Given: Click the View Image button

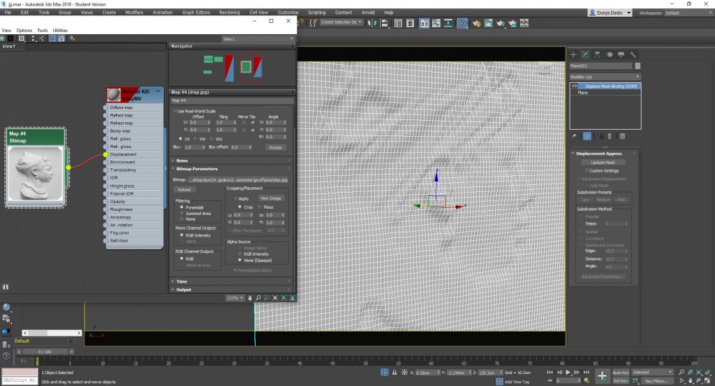Looking at the screenshot, I should click(270, 198).
